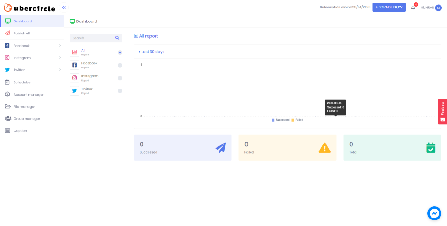Image resolution: width=447 pixels, height=226 pixels.
Task: Click the Subscription expire date text
Action: pos(345,7)
